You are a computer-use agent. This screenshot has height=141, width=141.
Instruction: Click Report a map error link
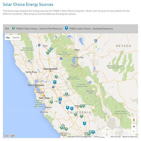click(130, 136)
